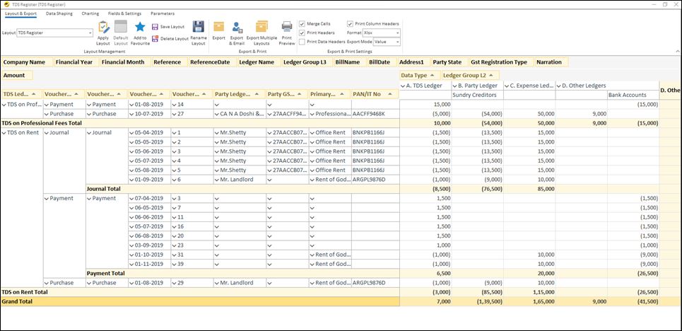
Task: Sort by the Ledger Group L2 column field
Action: pyautogui.click(x=471, y=76)
